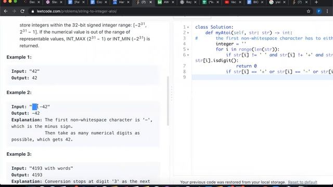Open the Chrome profile avatar
333x187 pixels.
click(x=319, y=11)
